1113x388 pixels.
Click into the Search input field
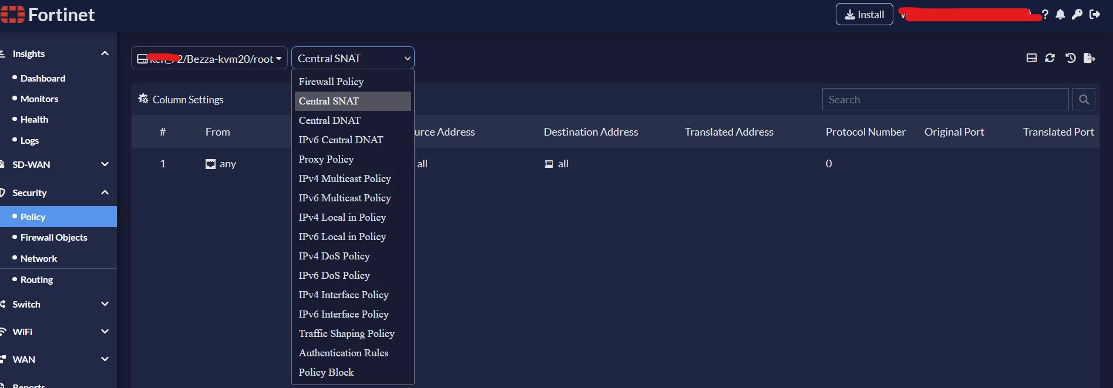tap(945, 99)
